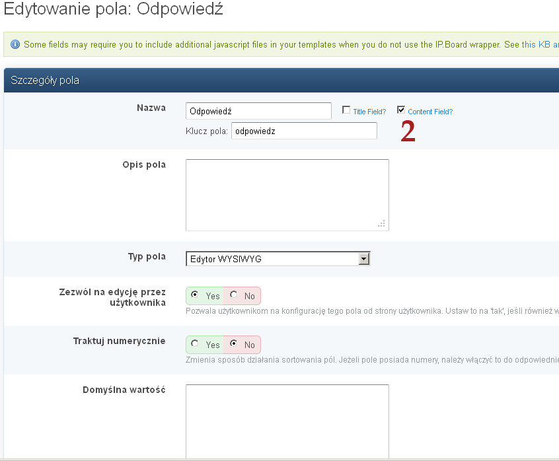Screen dimensions: 559x461
Task: Select No for Traktuj numerycznie
Action: click(234, 344)
